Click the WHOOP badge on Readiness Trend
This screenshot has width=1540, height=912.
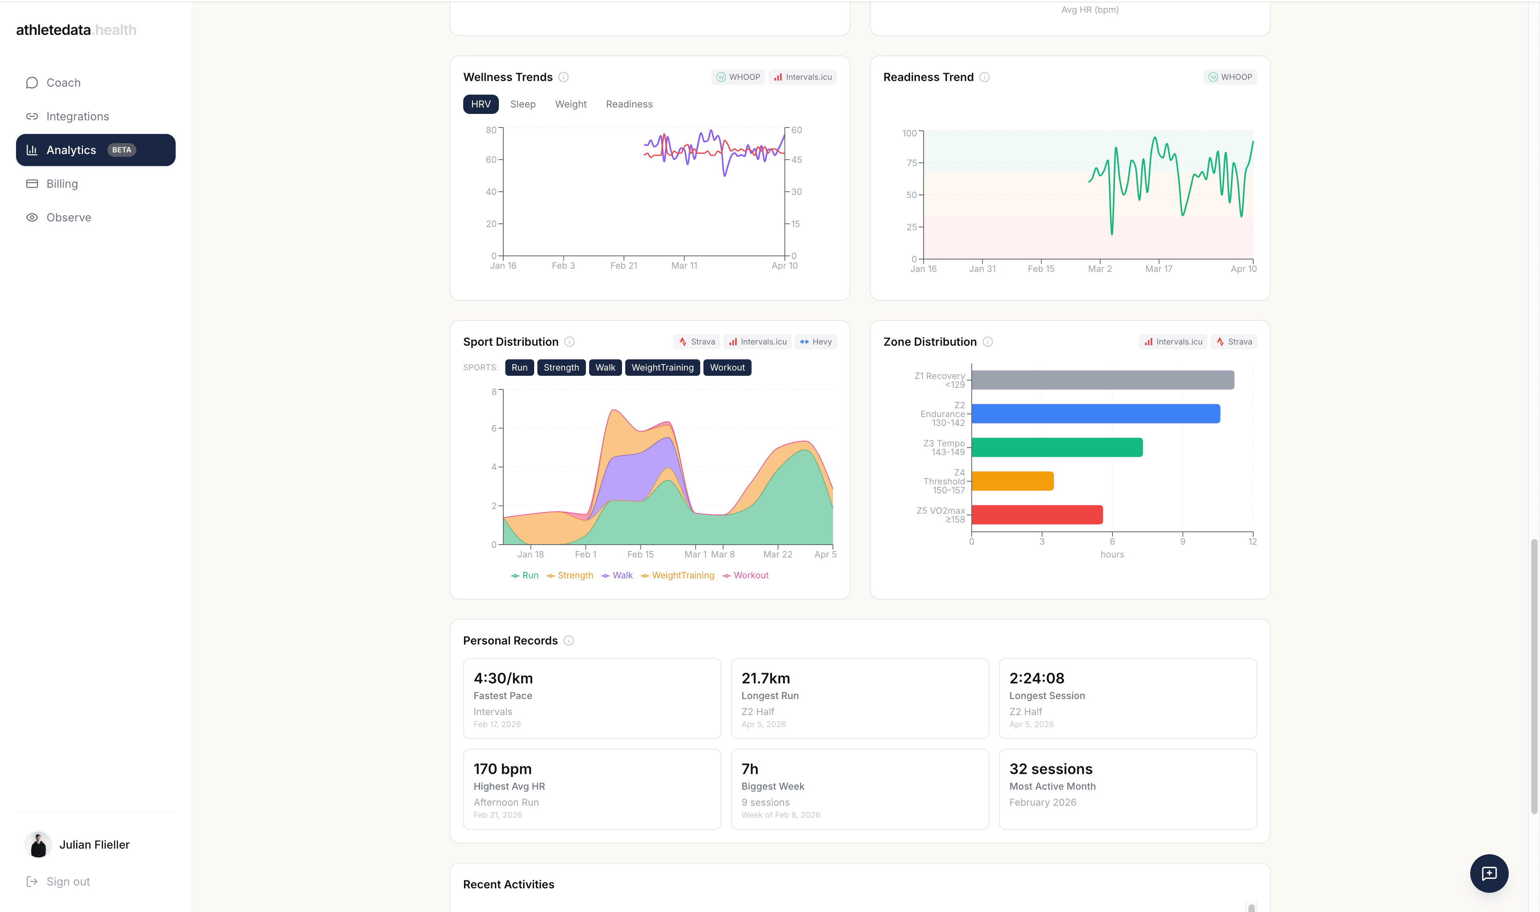1230,77
